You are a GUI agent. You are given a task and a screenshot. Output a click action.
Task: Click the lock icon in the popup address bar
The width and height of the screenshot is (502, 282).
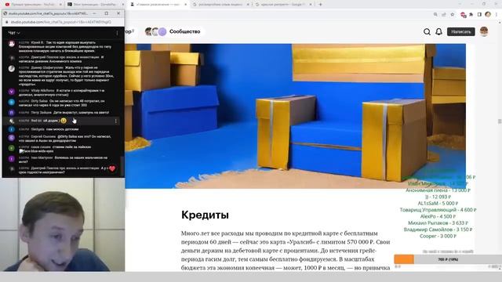6,22
